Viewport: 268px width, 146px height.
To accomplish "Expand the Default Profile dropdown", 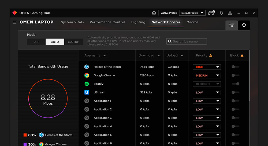I will (192, 13).
